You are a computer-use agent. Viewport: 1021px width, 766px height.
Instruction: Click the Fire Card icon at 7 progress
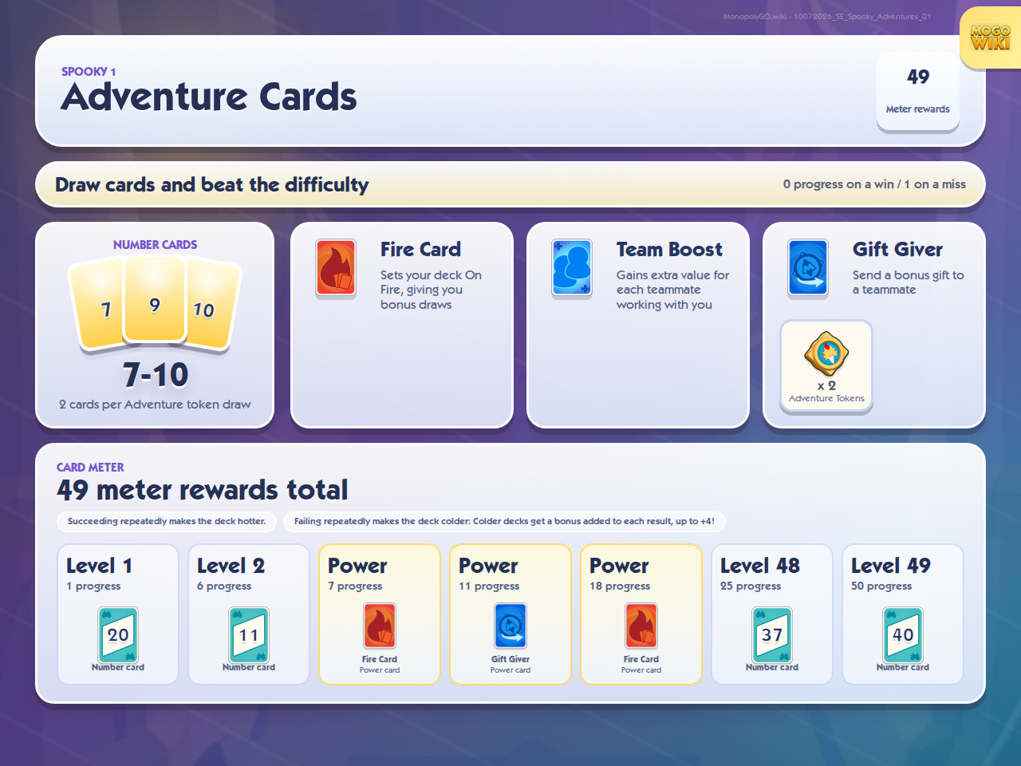coord(380,626)
